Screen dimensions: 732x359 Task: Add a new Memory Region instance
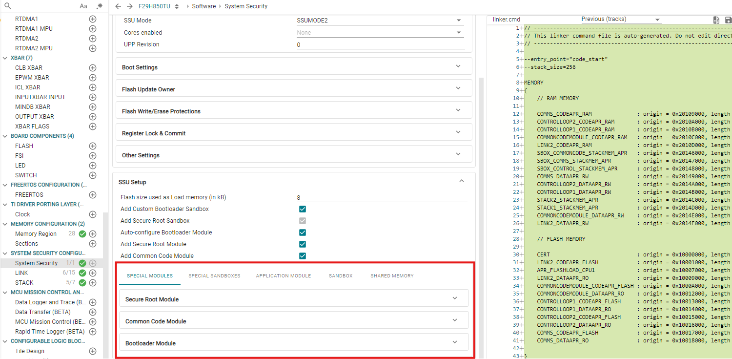(x=93, y=234)
